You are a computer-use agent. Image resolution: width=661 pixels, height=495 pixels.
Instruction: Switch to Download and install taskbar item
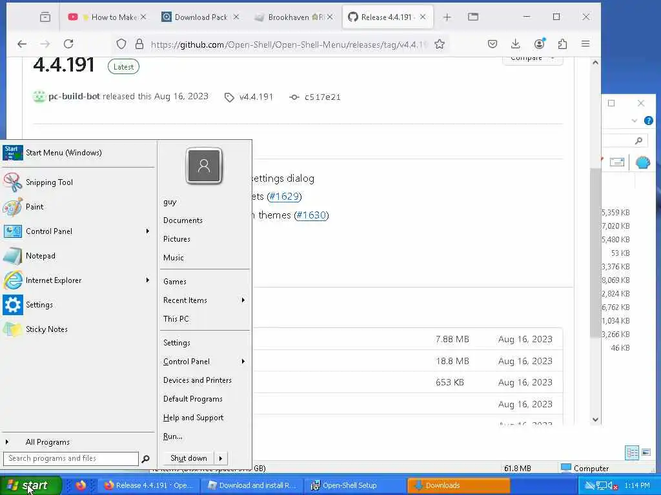click(x=253, y=485)
